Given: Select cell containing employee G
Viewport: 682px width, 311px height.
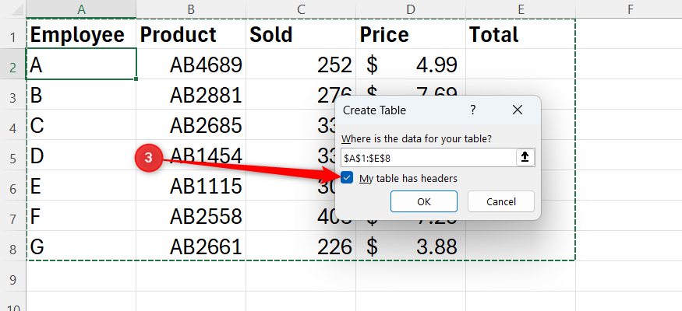Looking at the screenshot, I should coord(81,246).
